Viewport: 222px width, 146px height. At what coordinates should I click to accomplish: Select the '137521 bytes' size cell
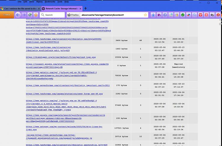[x=121, y=128]
